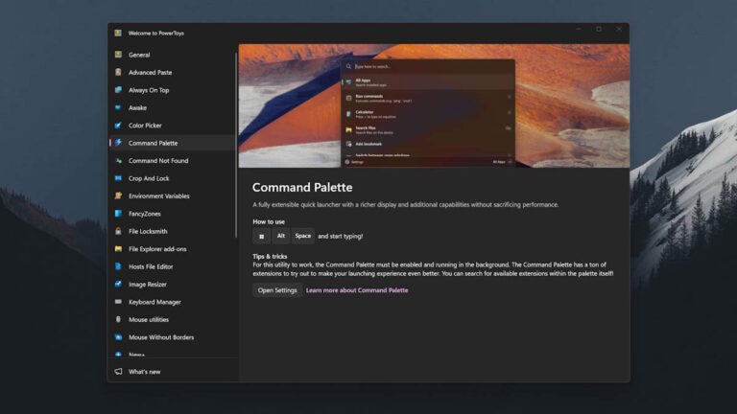Click the sidebar vertical scrollbar
This screenshot has width=737, height=414.
tap(236, 146)
